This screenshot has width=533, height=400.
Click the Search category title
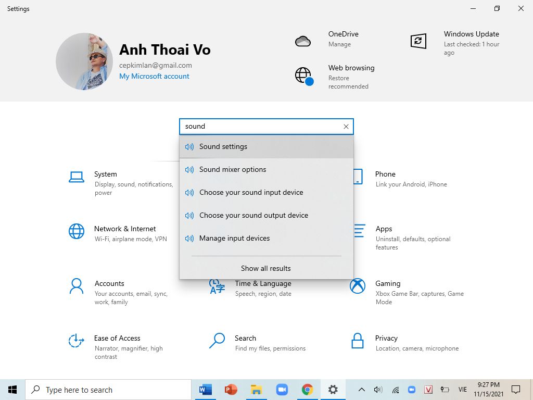coord(245,339)
